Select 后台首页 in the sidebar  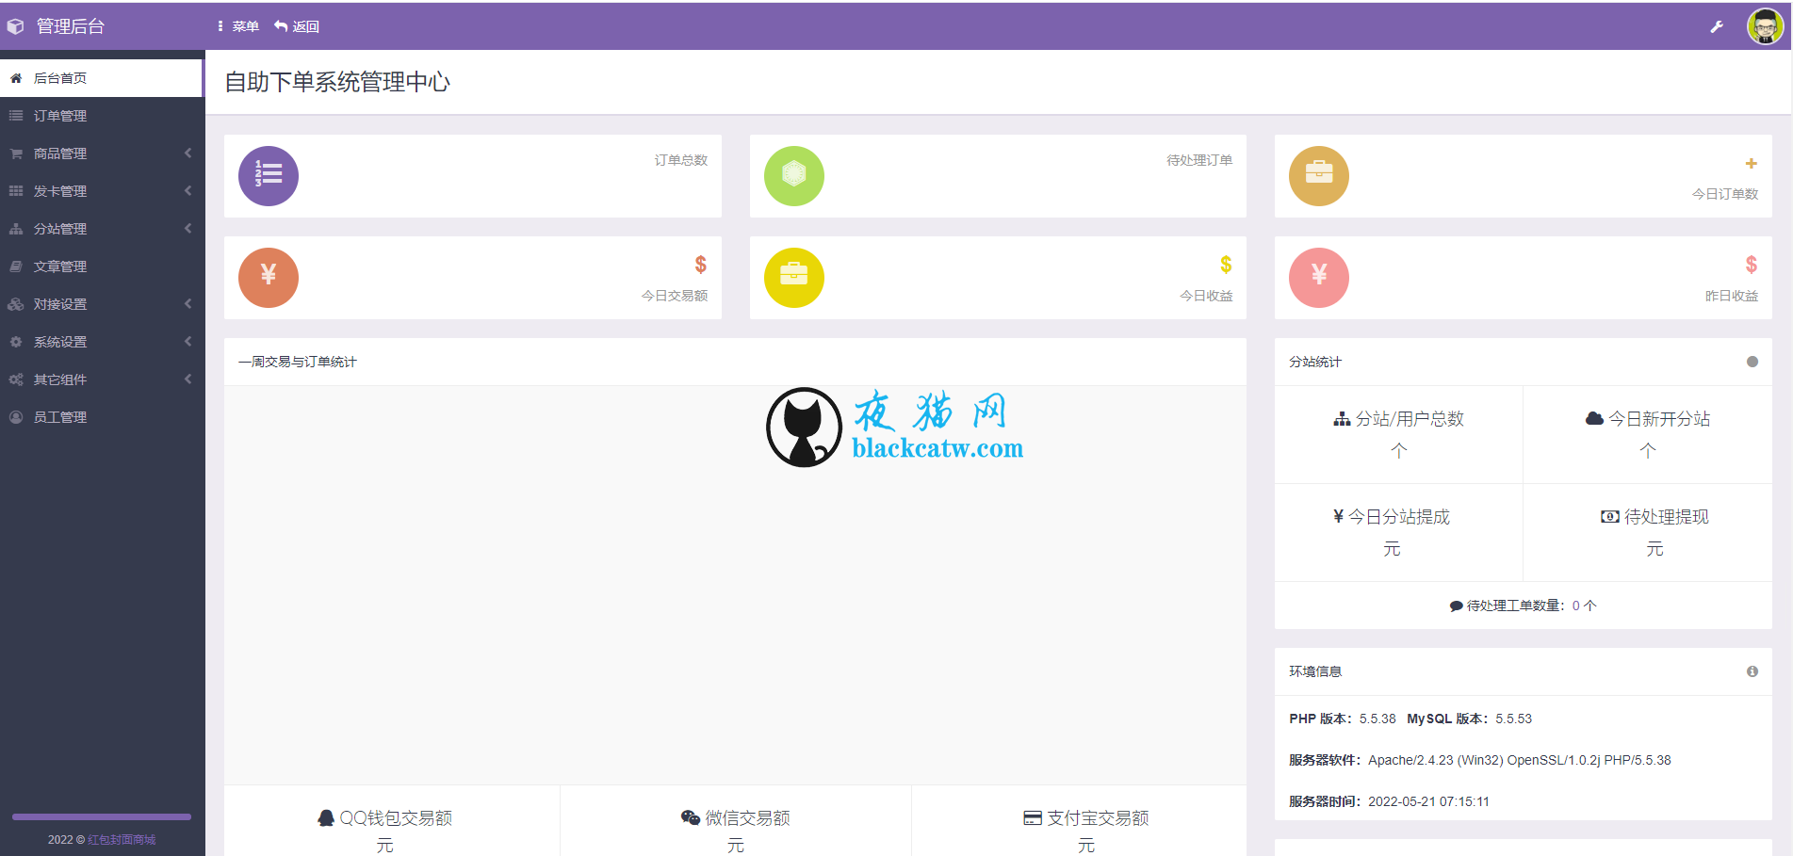click(x=102, y=78)
